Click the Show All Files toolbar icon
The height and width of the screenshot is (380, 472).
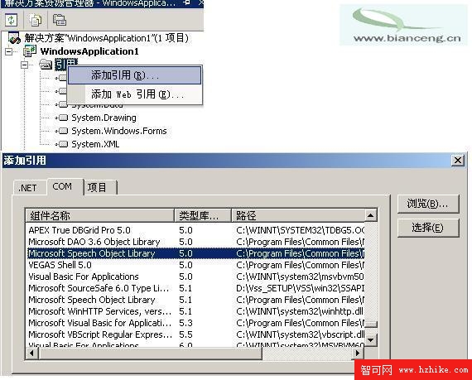[x=36, y=20]
